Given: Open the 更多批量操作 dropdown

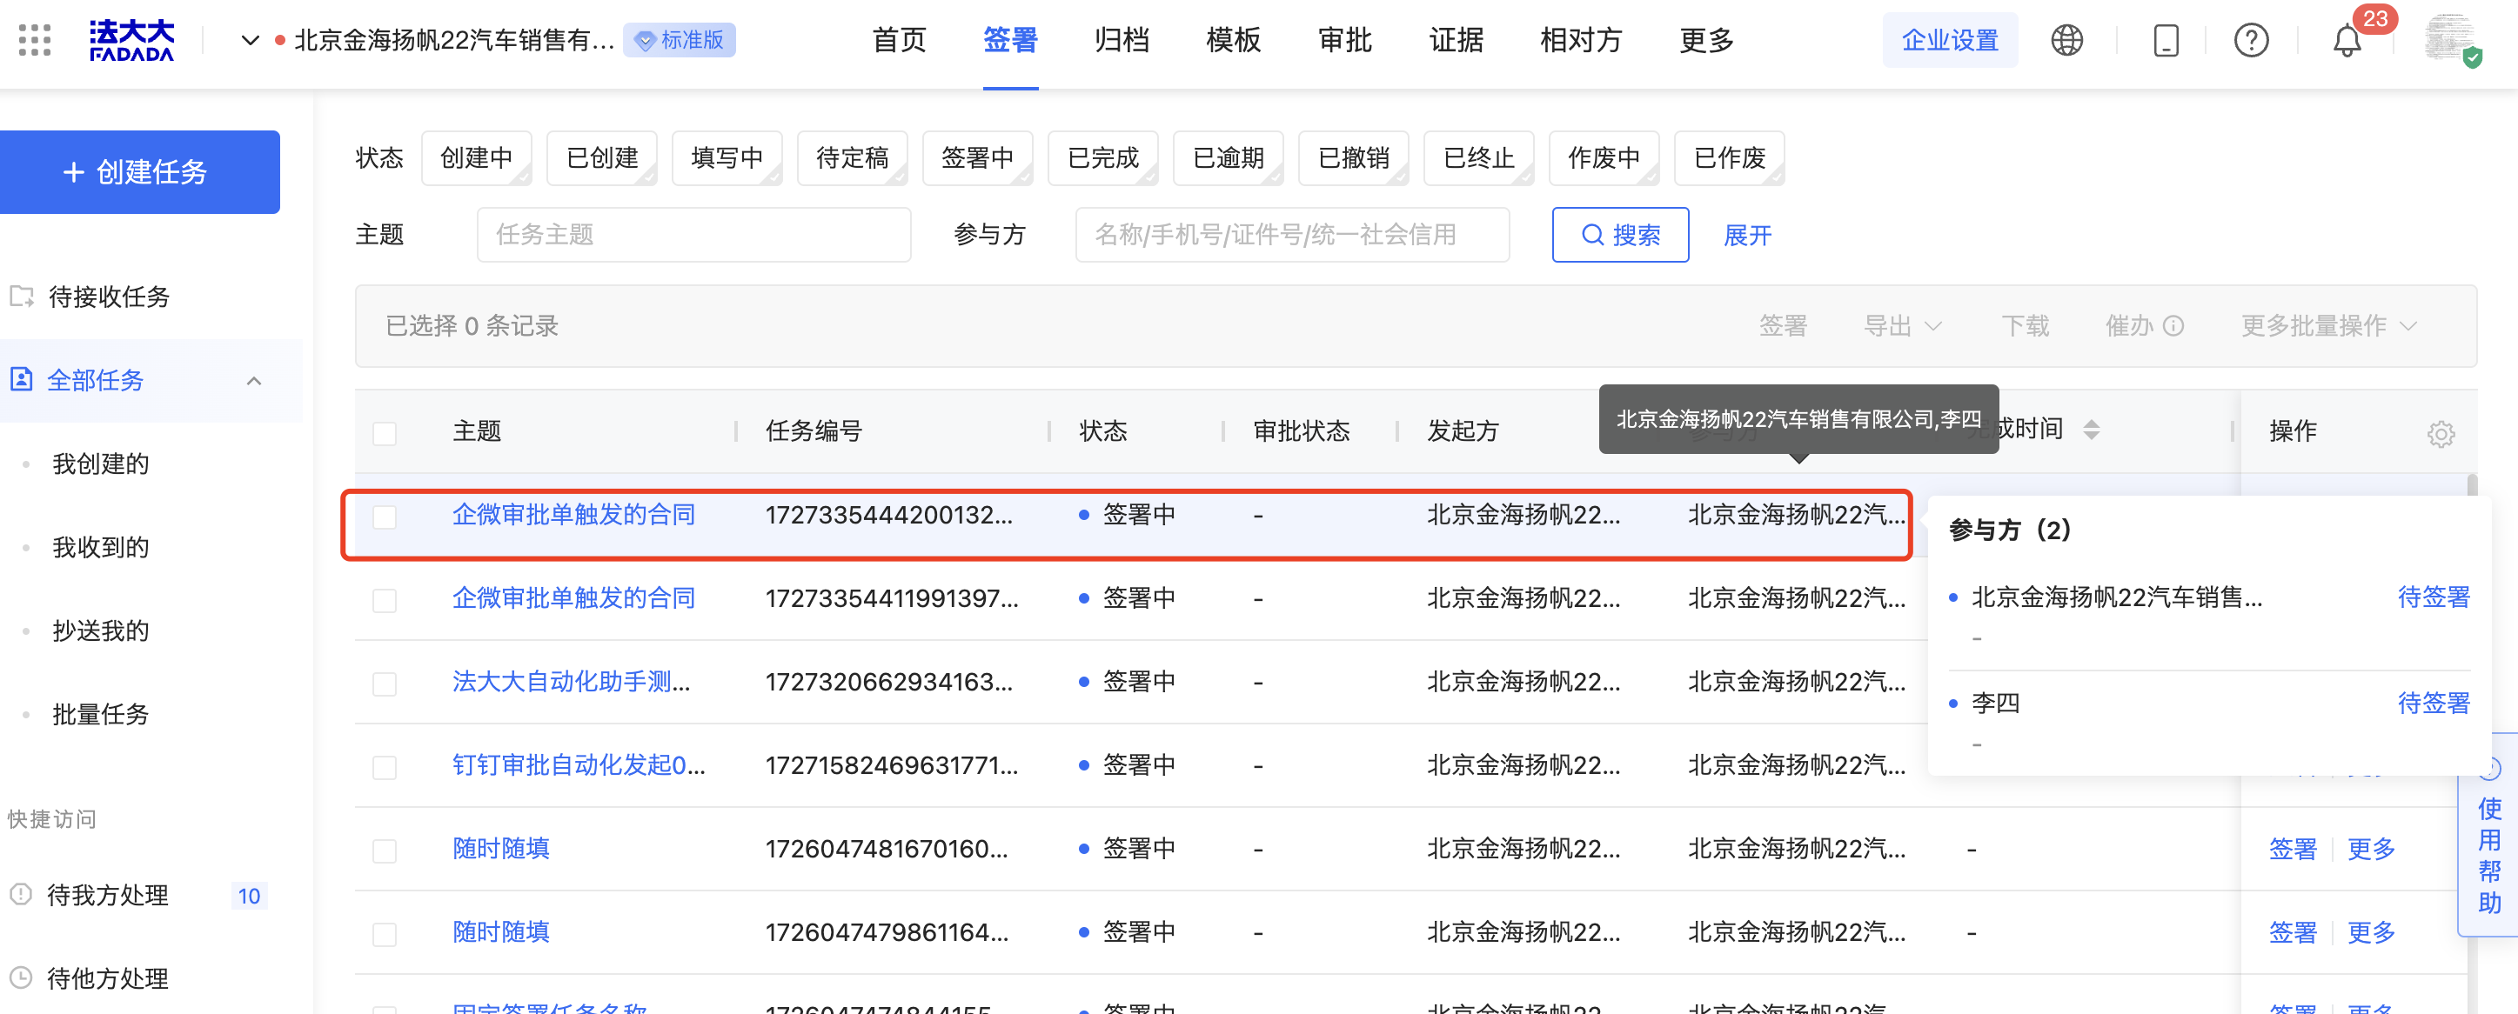Looking at the screenshot, I should pos(2328,325).
